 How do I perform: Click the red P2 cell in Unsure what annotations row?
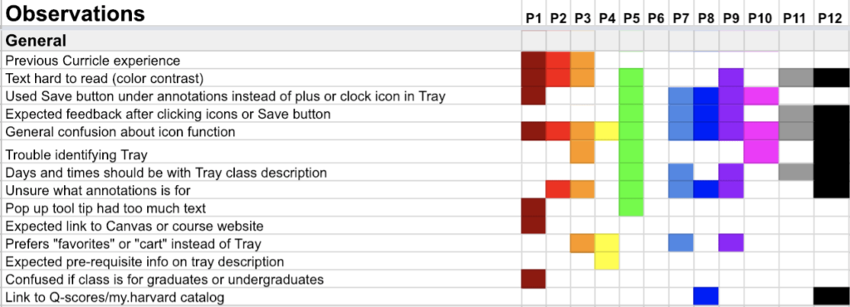(558, 189)
